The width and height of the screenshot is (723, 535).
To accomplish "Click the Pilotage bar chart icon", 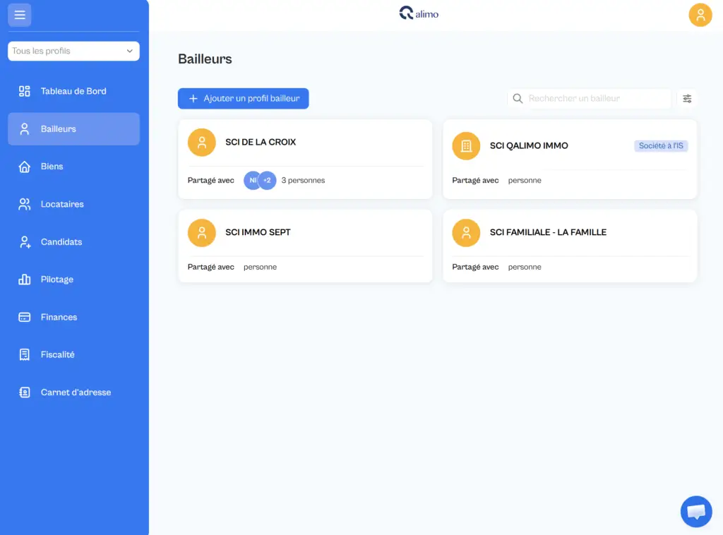I will tap(25, 279).
